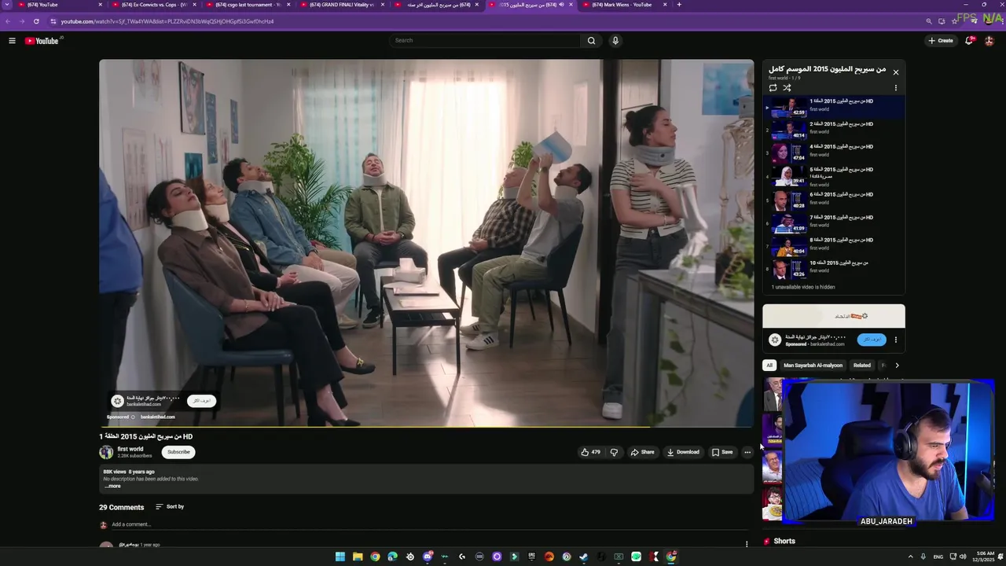Open ENG language indicator
The image size is (1006, 566).
coord(938,557)
